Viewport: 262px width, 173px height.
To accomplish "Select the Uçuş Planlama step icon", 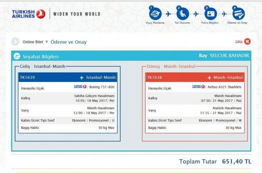I will click(155, 13).
